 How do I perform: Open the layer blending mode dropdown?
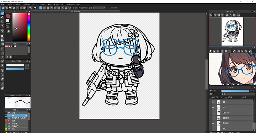coord(238,94)
